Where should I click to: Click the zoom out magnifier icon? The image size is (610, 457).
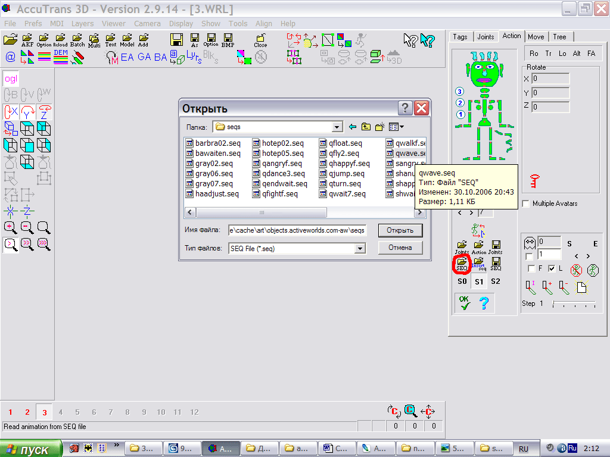[x=27, y=228]
